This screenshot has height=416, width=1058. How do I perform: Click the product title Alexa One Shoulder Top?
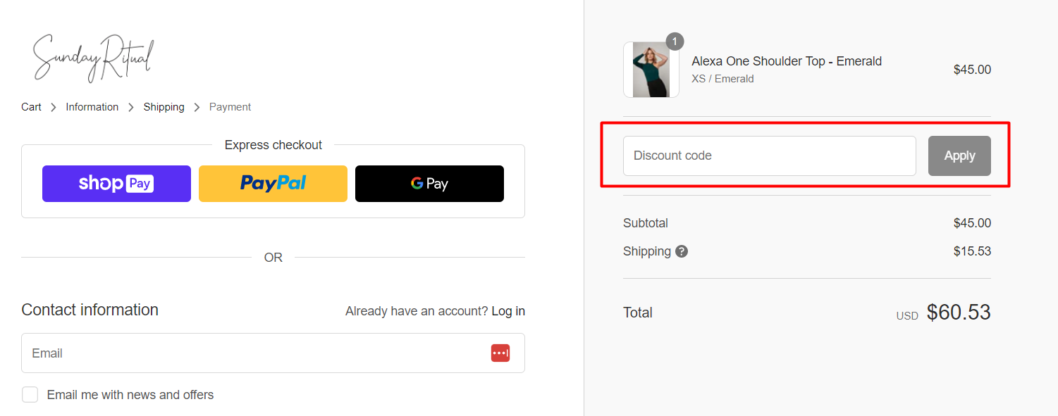[x=786, y=61]
